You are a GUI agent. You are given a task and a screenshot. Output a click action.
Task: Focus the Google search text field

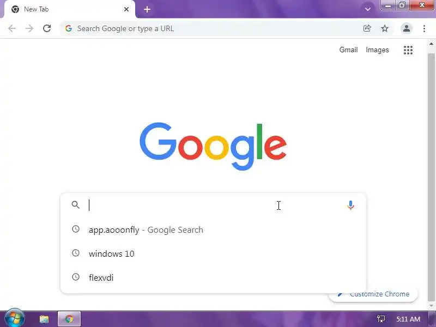(214, 205)
